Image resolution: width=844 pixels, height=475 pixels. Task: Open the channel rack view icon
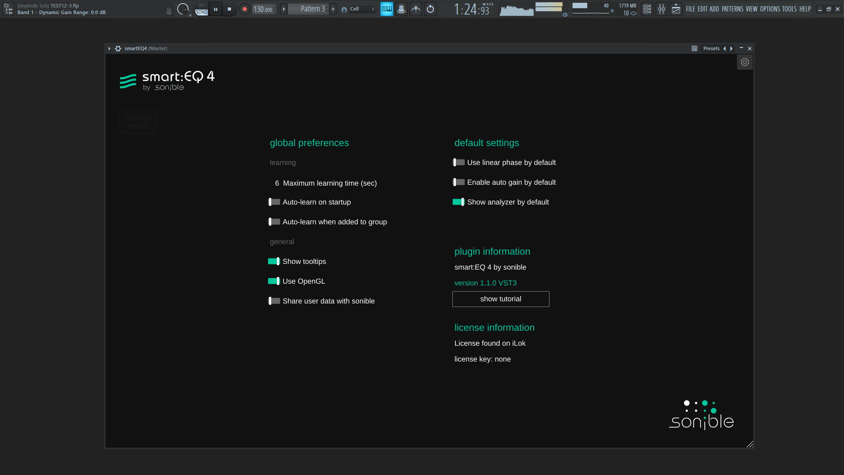(x=676, y=9)
